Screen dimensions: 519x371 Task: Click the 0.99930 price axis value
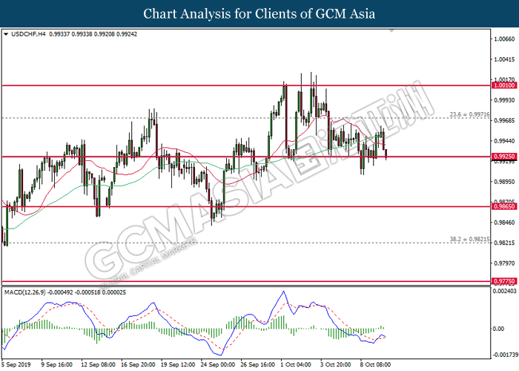(504, 100)
